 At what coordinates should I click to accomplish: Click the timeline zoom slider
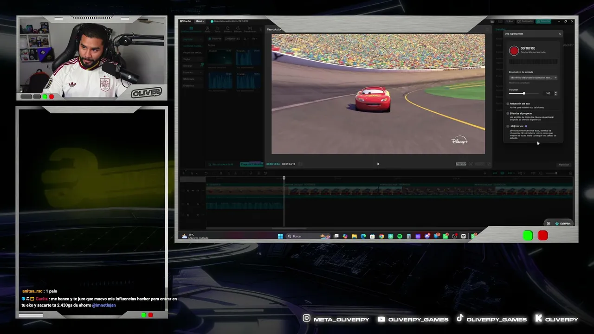point(552,173)
